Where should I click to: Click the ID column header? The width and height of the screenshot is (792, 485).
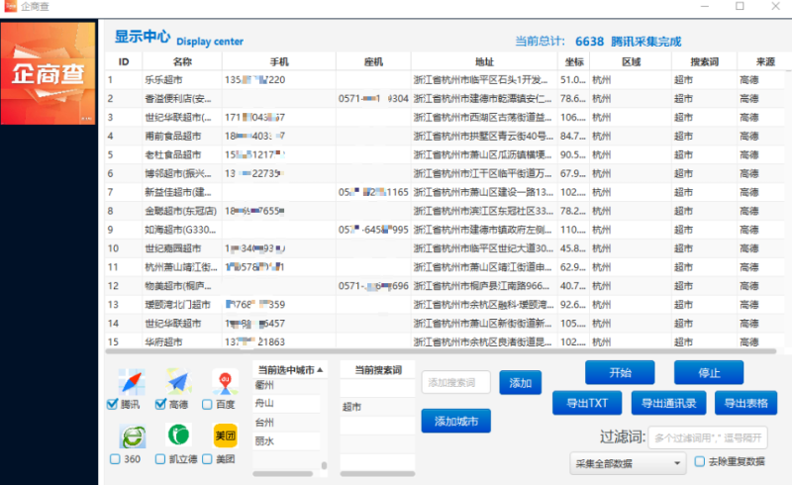(x=124, y=61)
